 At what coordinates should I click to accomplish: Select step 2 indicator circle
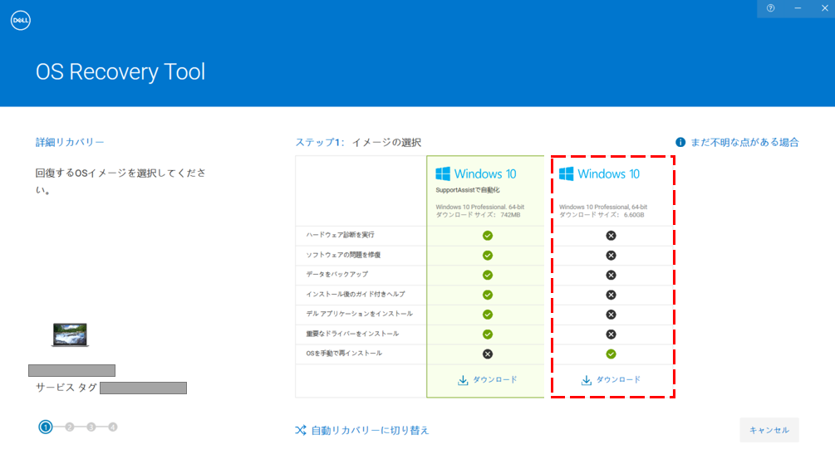70,427
